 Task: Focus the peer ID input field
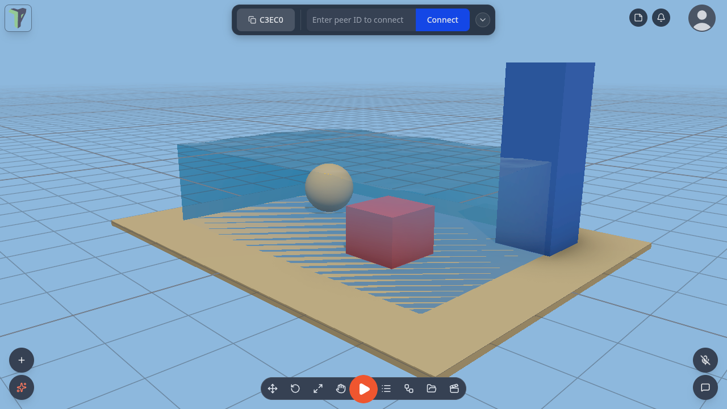[361, 20]
